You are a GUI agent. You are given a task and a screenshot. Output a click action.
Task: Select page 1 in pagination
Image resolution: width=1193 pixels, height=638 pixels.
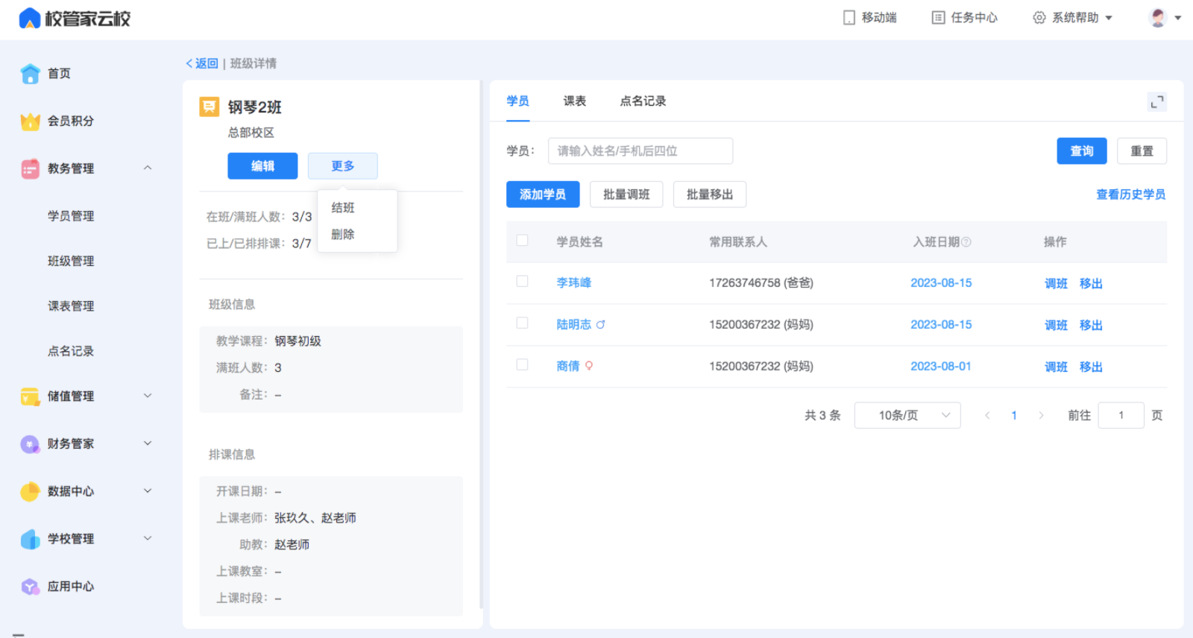click(x=1014, y=415)
